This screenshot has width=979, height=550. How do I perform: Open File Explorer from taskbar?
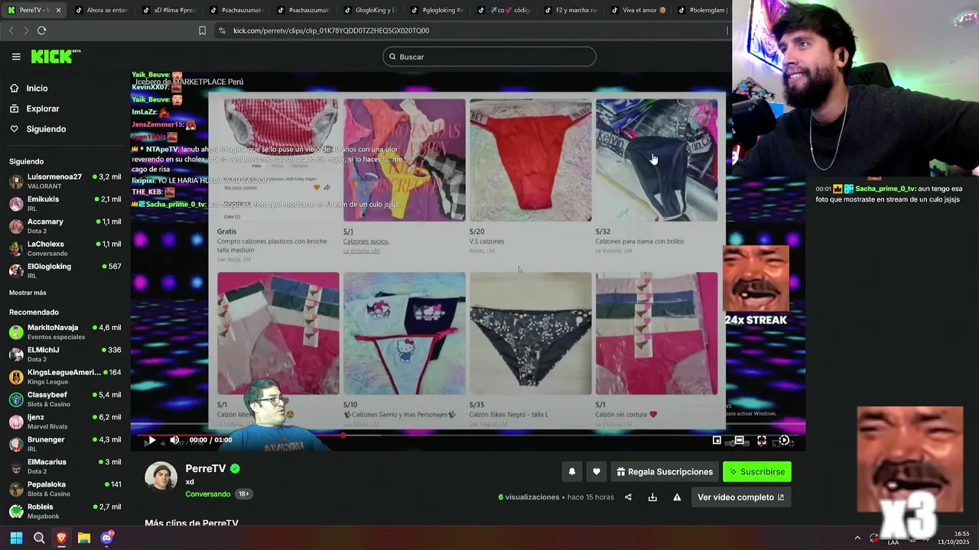pos(84,538)
